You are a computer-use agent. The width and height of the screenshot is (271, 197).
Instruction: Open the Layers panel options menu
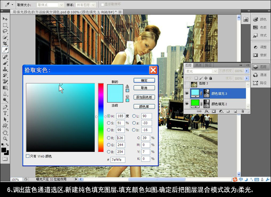pyautogui.click(x=247, y=65)
